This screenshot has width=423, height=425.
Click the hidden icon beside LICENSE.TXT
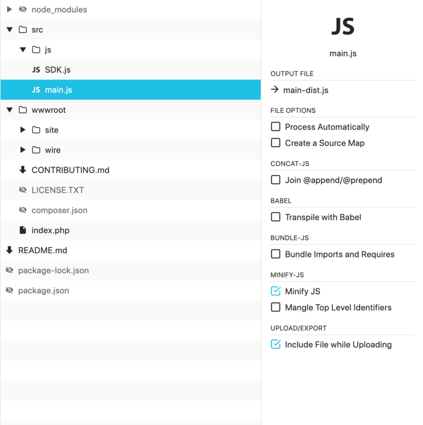[x=23, y=190]
